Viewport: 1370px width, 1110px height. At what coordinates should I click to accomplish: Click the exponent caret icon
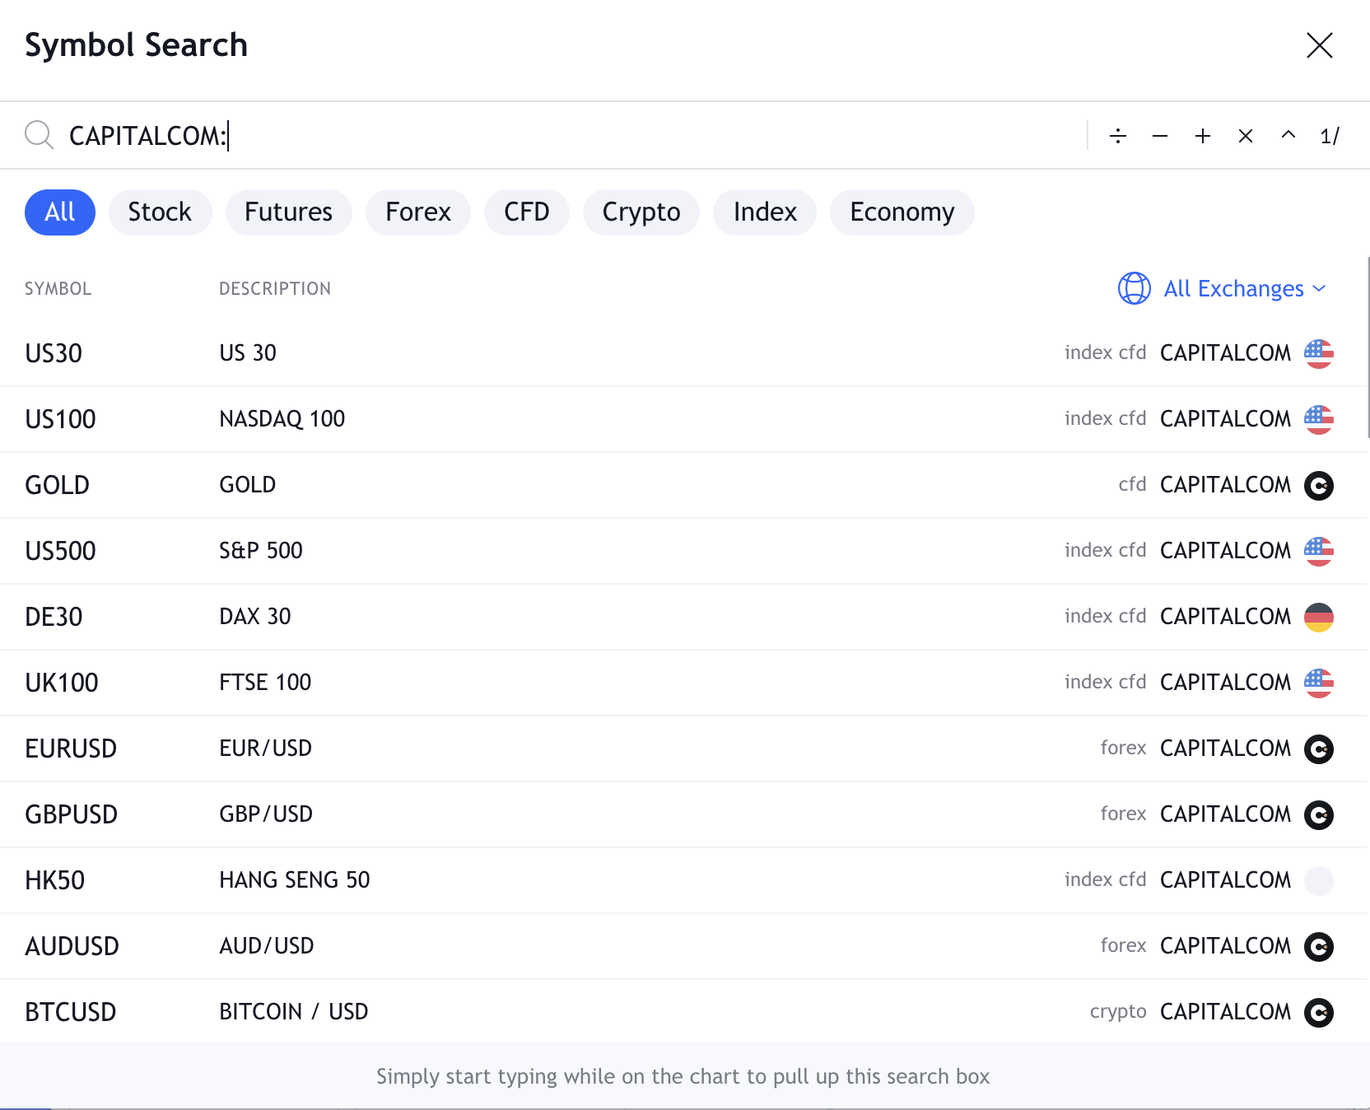tap(1288, 136)
